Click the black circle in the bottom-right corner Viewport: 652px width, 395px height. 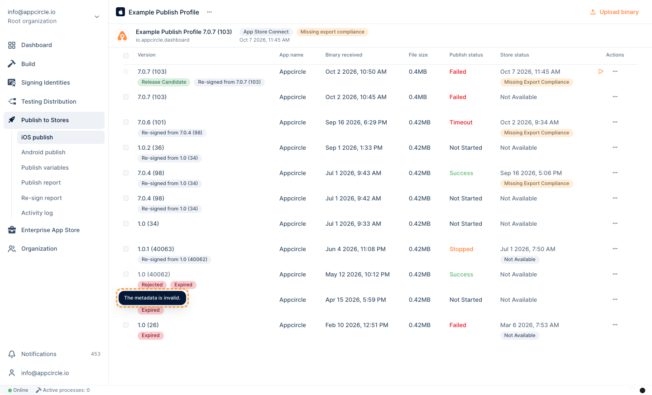tap(642, 390)
